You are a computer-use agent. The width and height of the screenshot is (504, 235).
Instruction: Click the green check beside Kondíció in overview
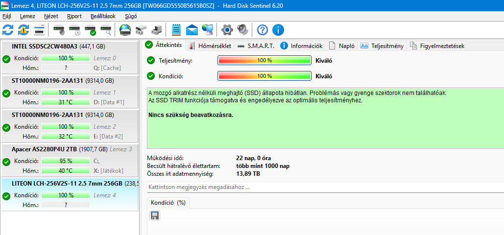[150, 76]
